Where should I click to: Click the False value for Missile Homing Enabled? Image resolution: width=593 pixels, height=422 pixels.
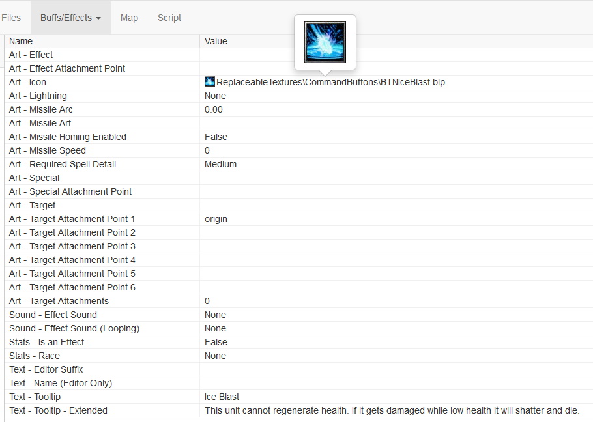click(x=216, y=137)
